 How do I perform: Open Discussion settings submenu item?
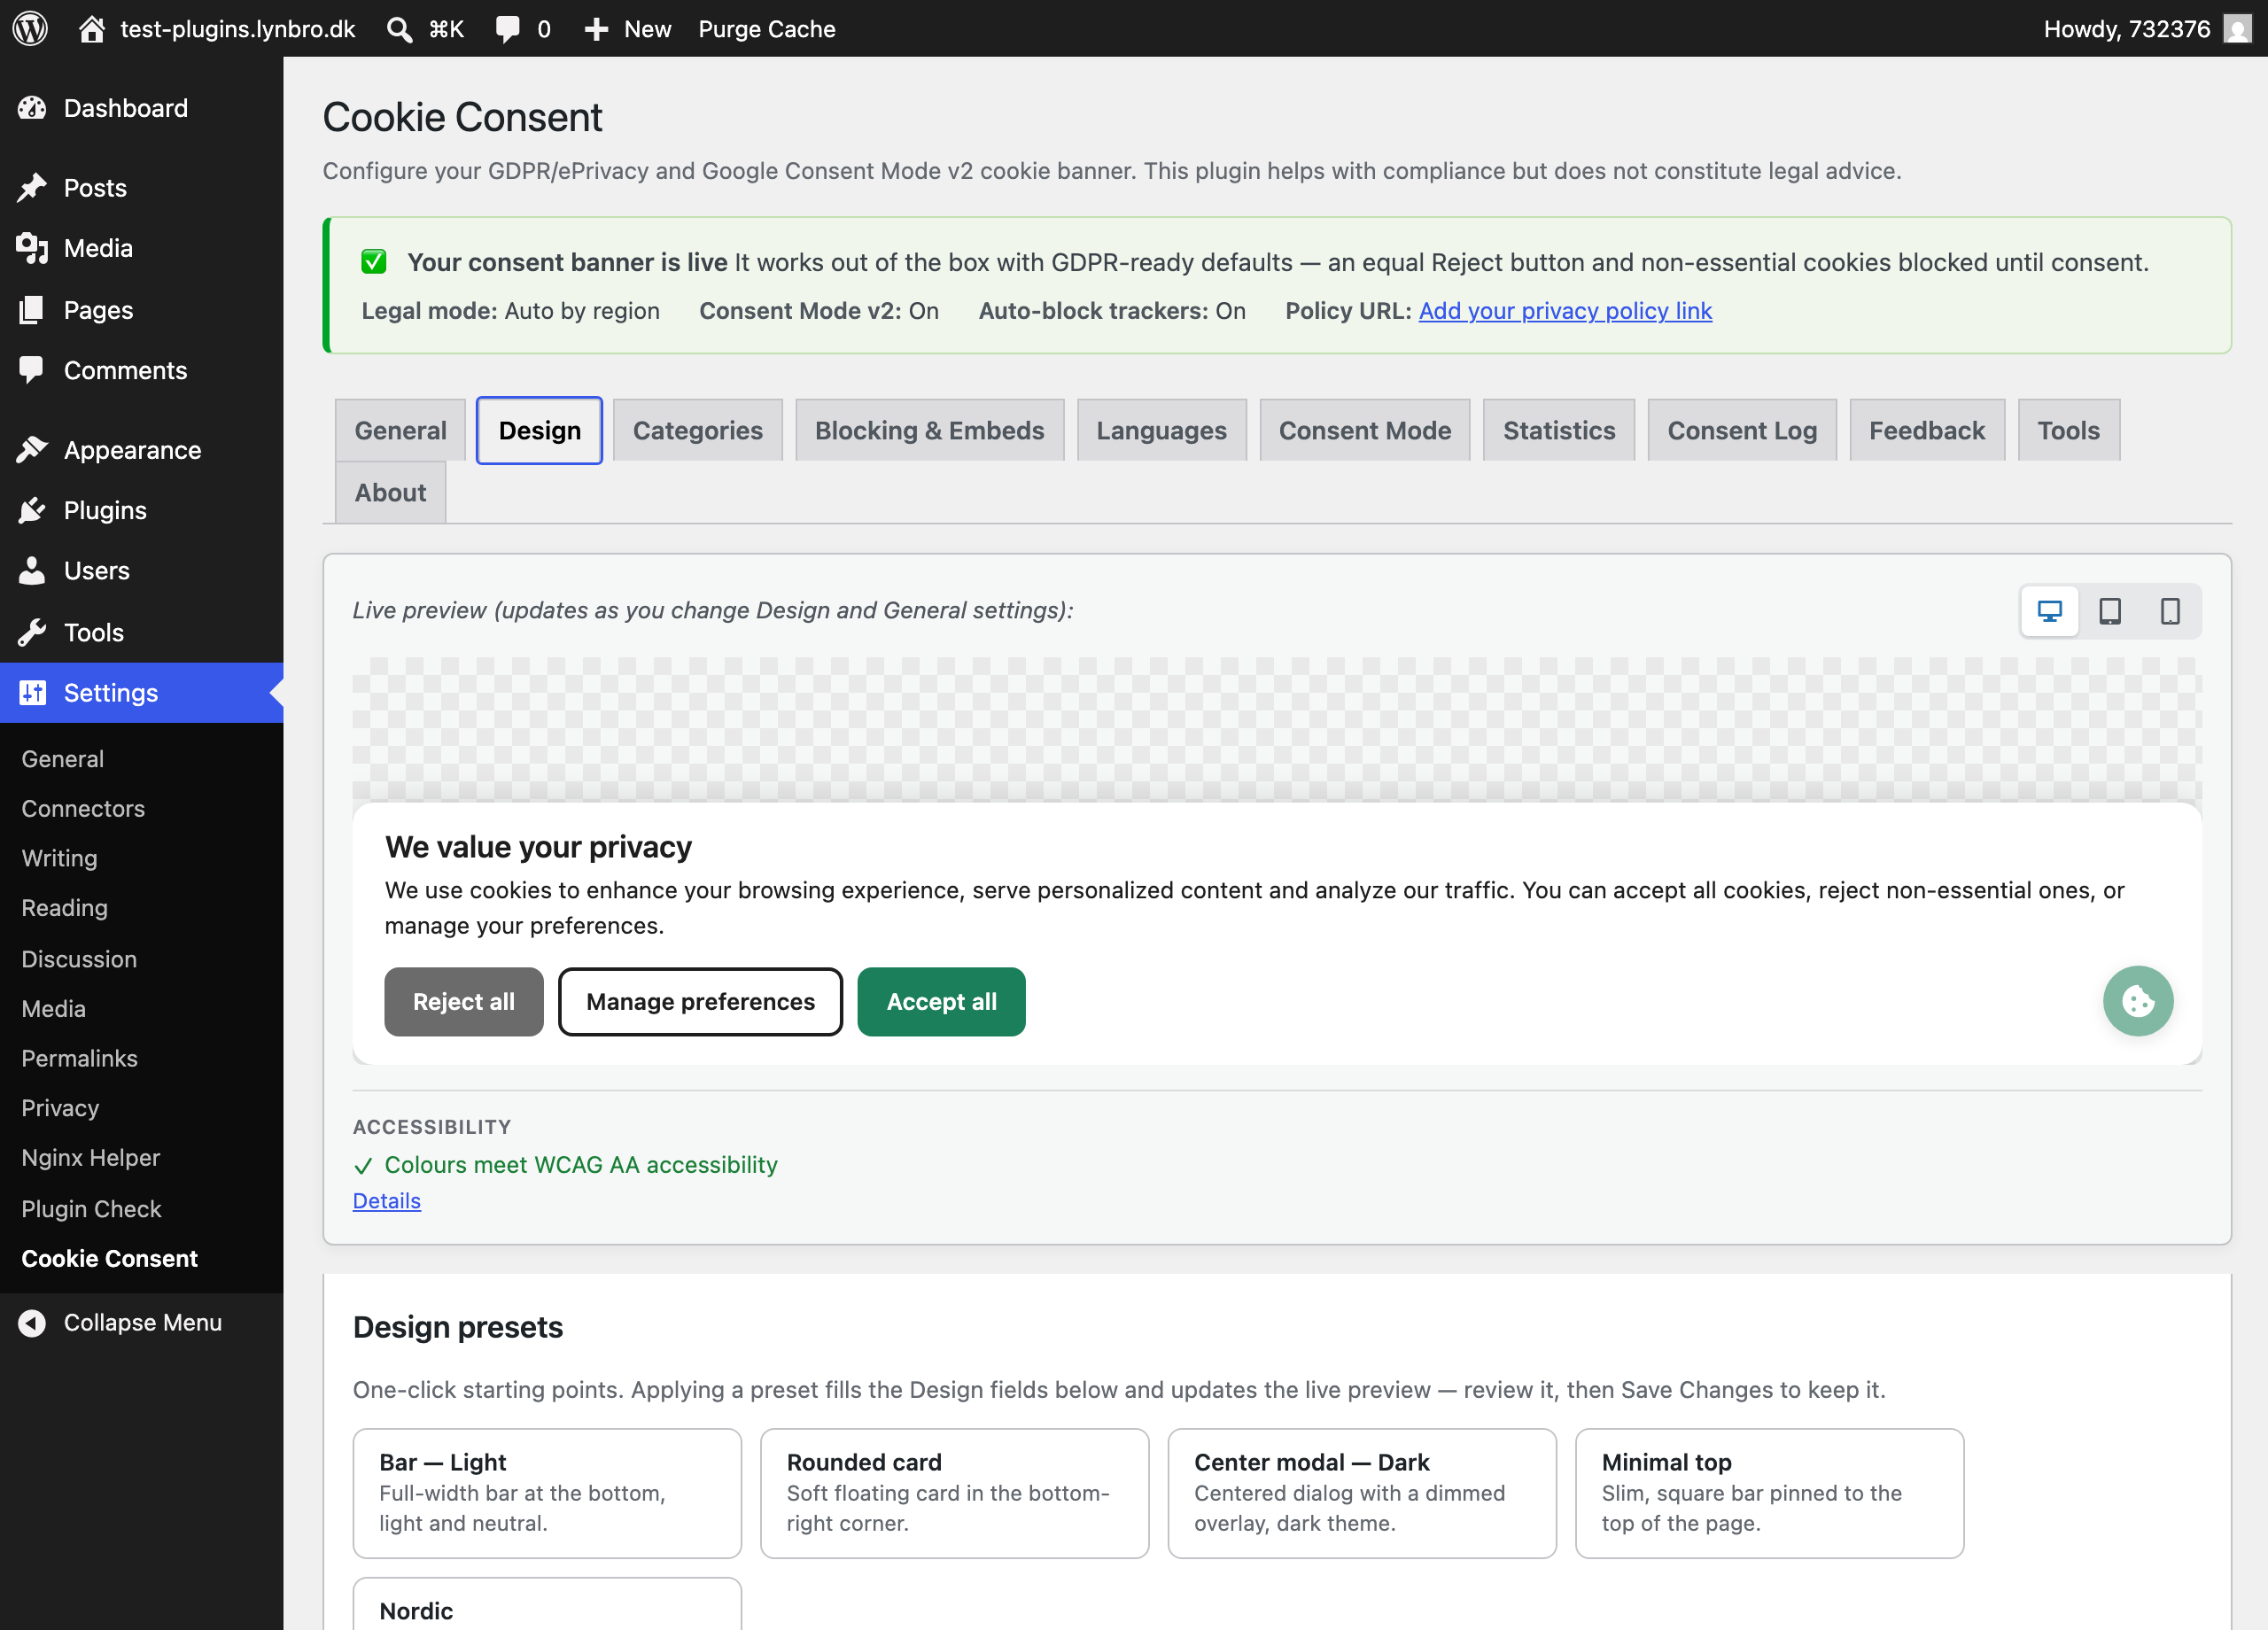click(x=79, y=959)
